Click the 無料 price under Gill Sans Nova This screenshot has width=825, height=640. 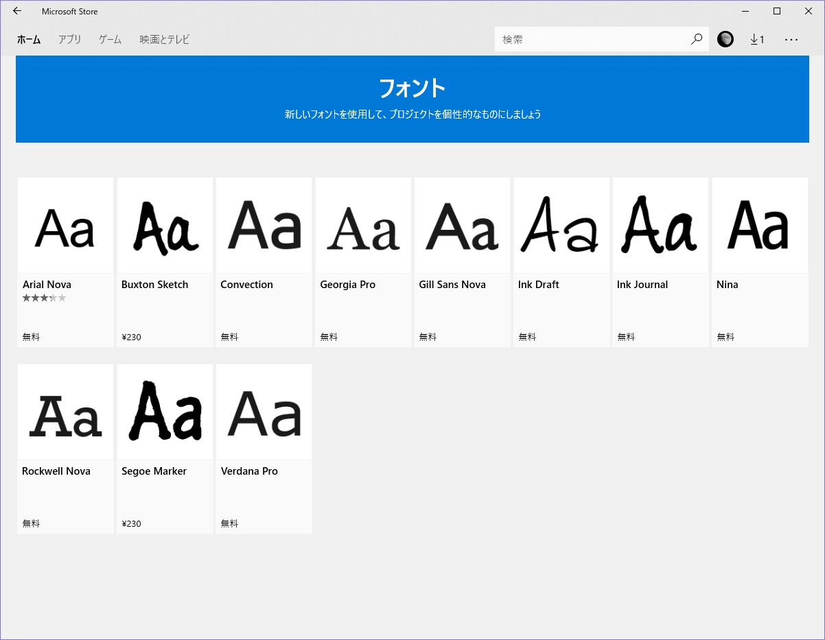click(x=428, y=337)
